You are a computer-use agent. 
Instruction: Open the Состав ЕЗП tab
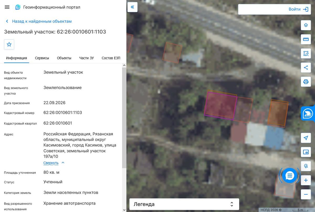(111, 58)
